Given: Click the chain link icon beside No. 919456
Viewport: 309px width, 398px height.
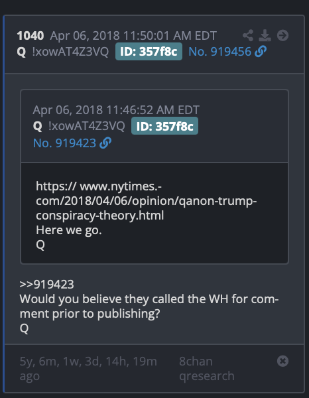Looking at the screenshot, I should (x=261, y=52).
